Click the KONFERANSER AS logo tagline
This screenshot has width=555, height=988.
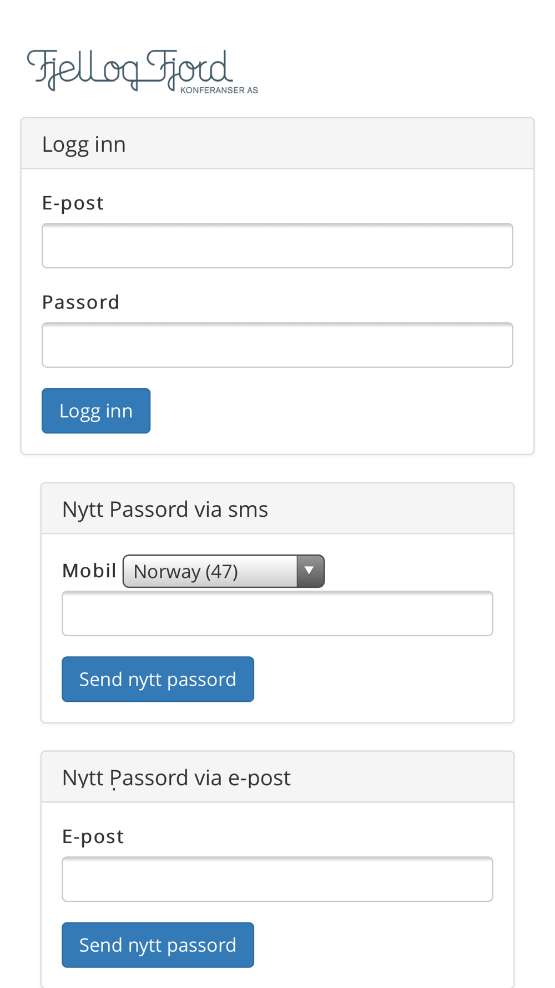pos(219,90)
